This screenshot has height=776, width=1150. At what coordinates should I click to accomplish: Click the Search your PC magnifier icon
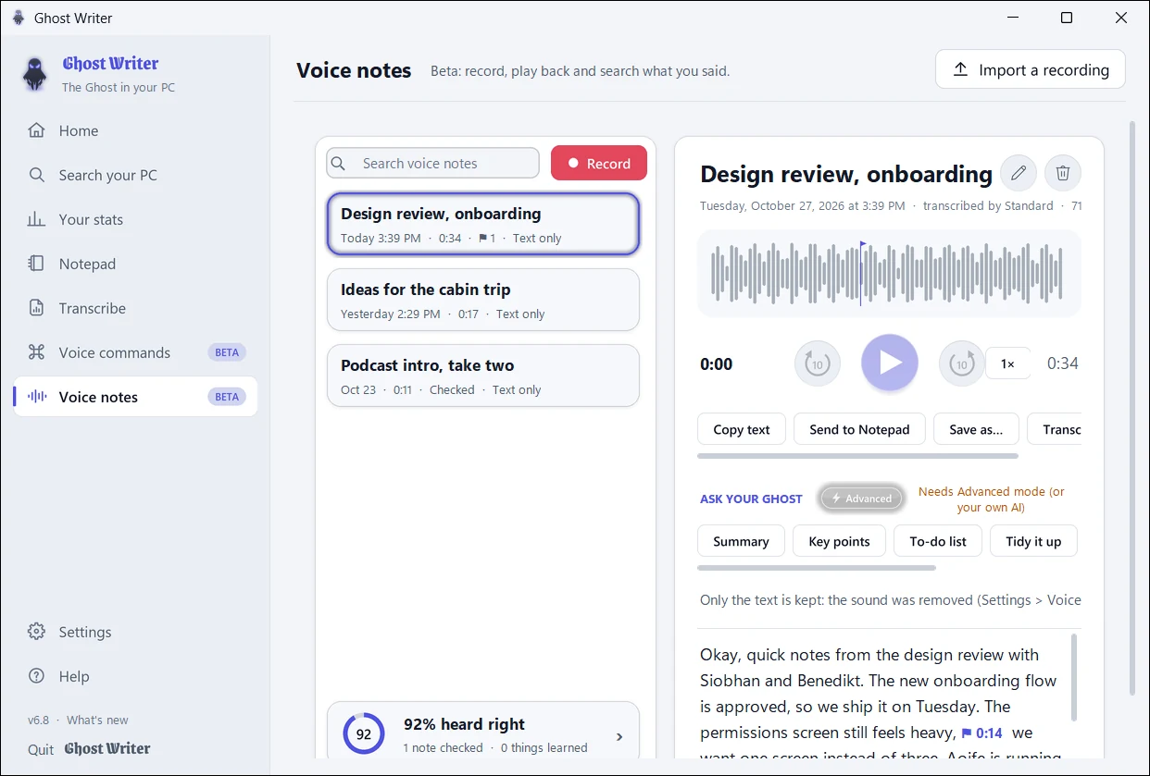point(36,175)
